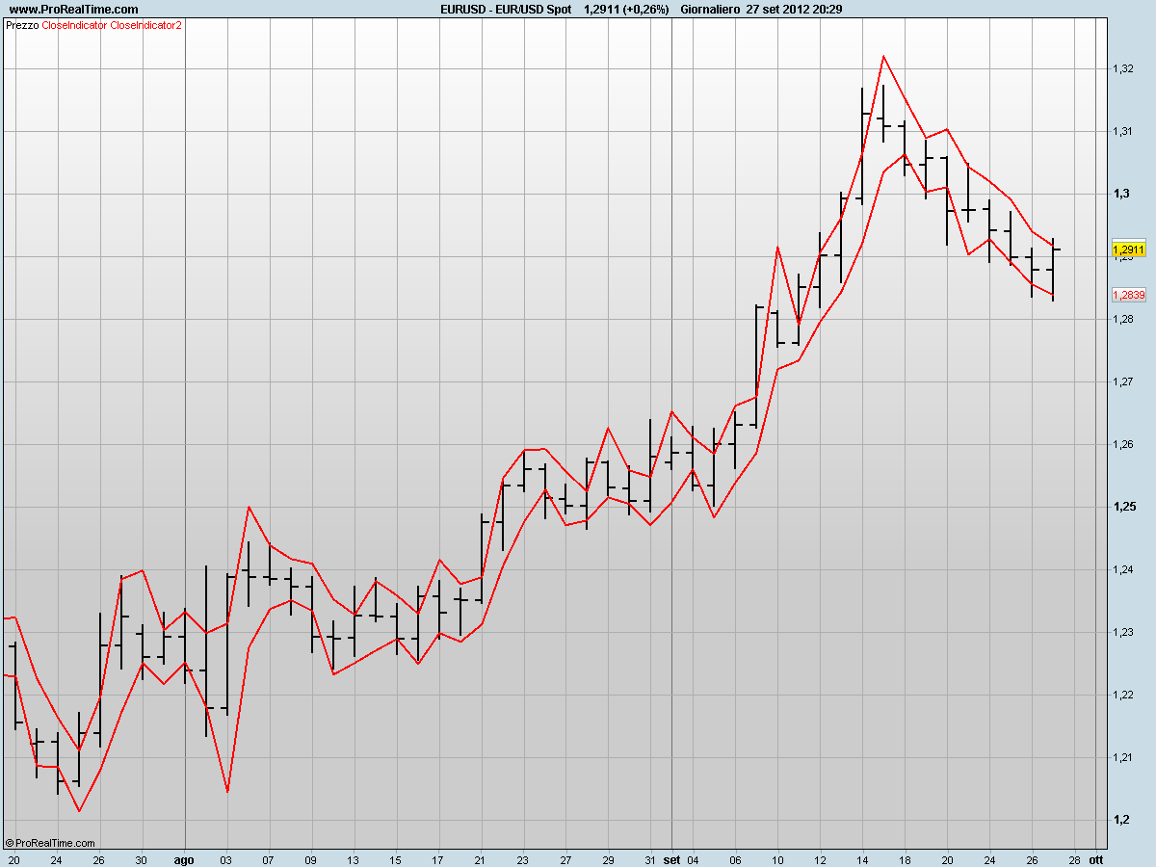Viewport: 1156px width, 867px height.
Task: Click the CloseIndicator2 legend label
Action: click(x=145, y=25)
